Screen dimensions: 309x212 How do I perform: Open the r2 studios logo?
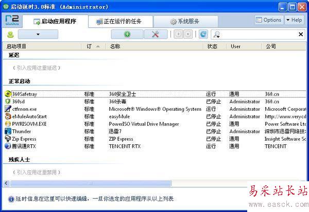(x=12, y=20)
